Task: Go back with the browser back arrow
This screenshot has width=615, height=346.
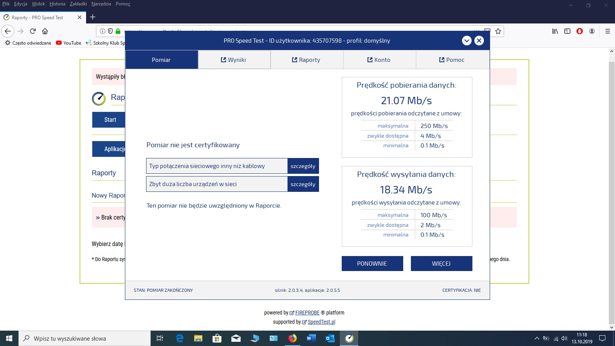Action: pos(8,31)
